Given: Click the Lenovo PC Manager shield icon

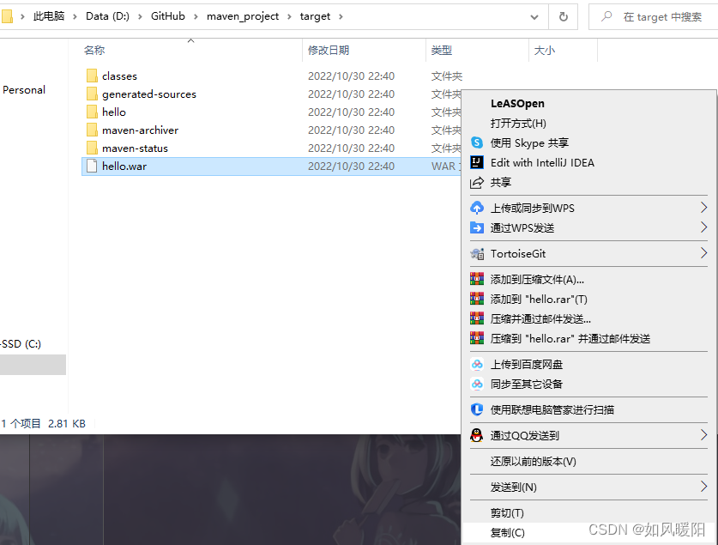Looking at the screenshot, I should [x=477, y=409].
